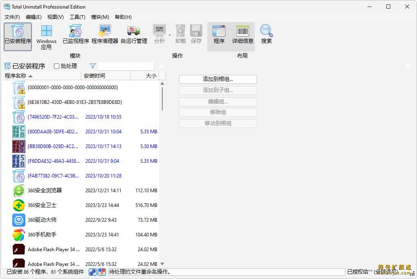Select the 360安全卫士 program icon
Screen dimensions: 417x279
point(19,205)
